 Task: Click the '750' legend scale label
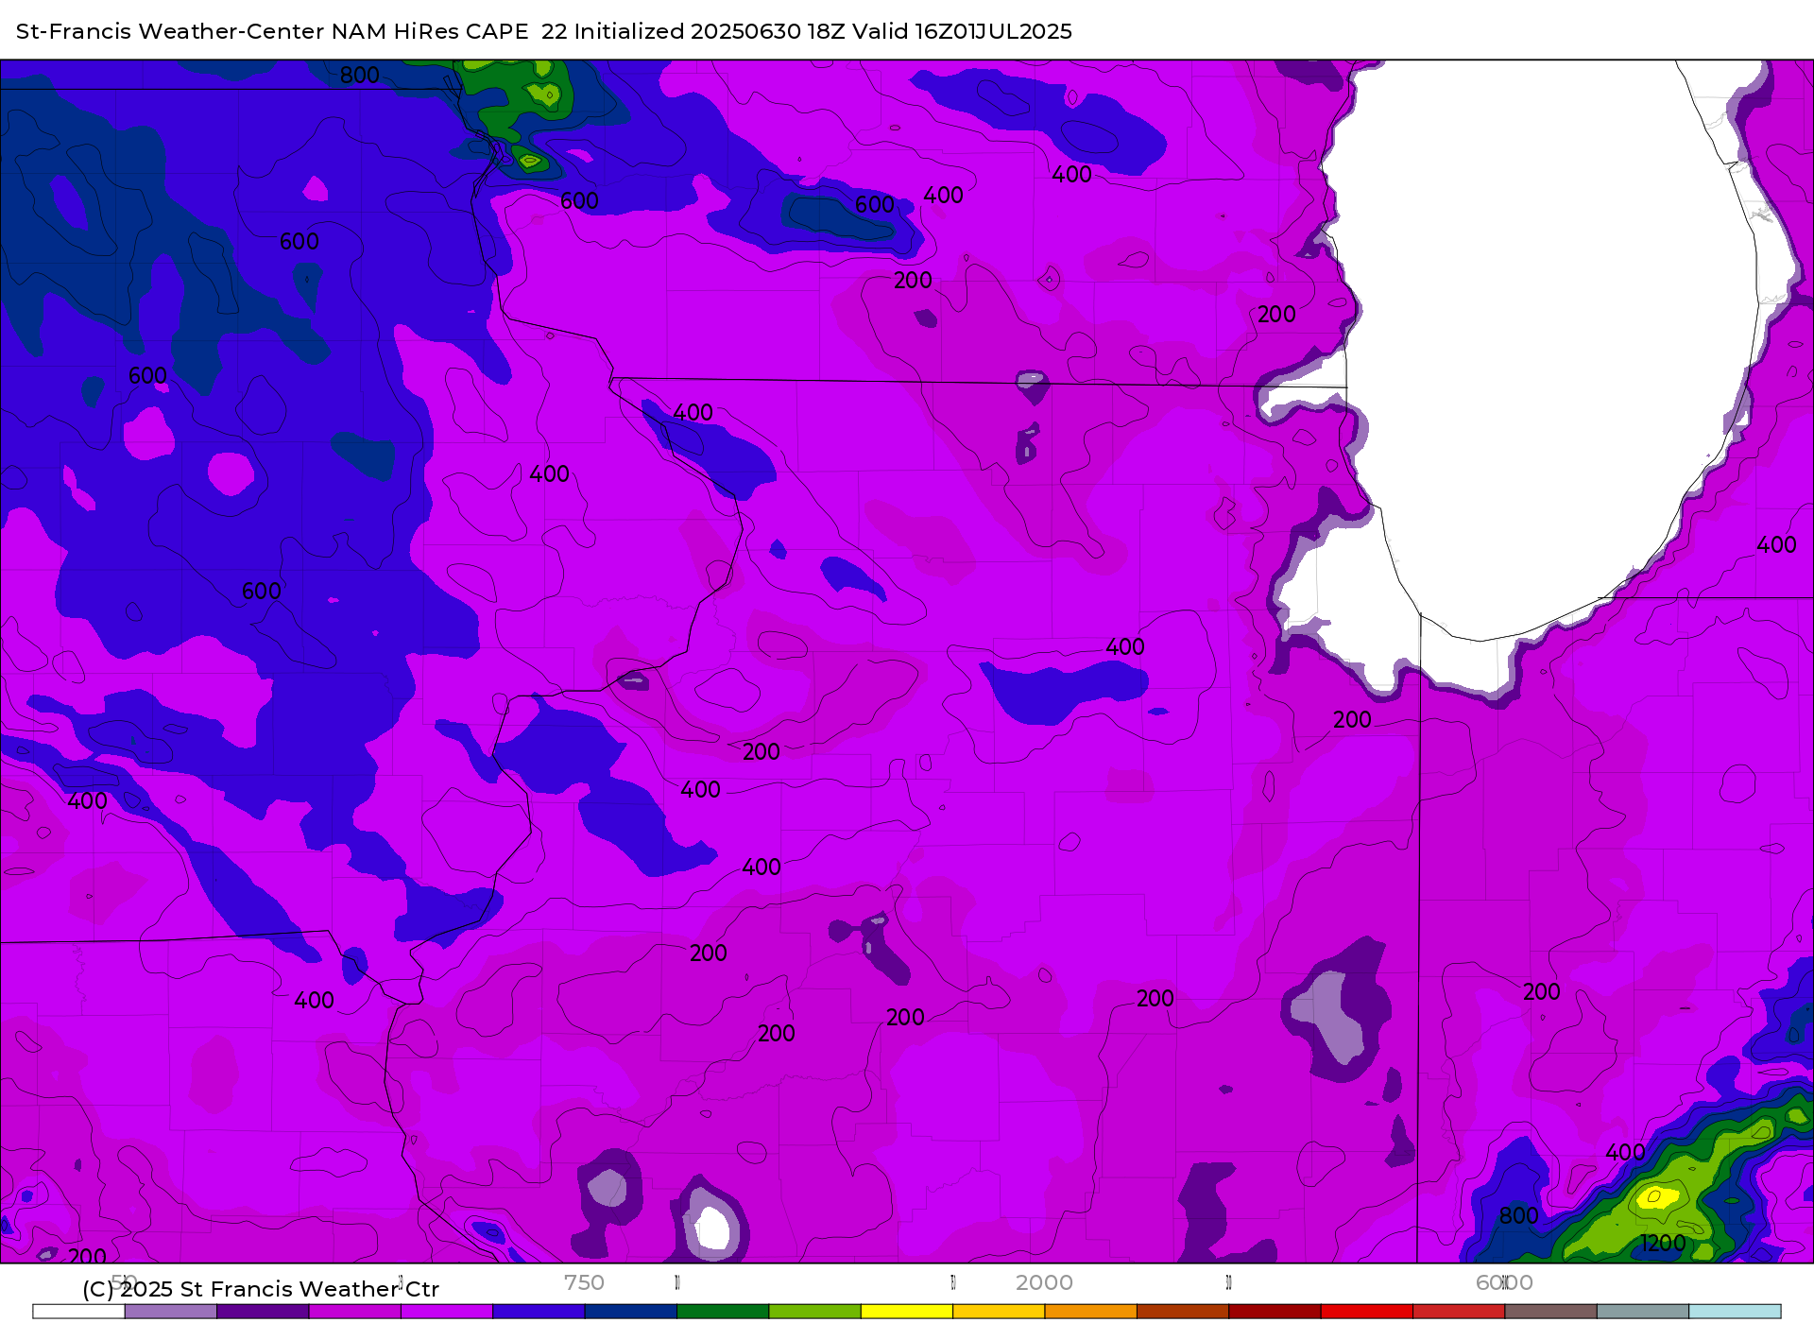pos(584,1282)
